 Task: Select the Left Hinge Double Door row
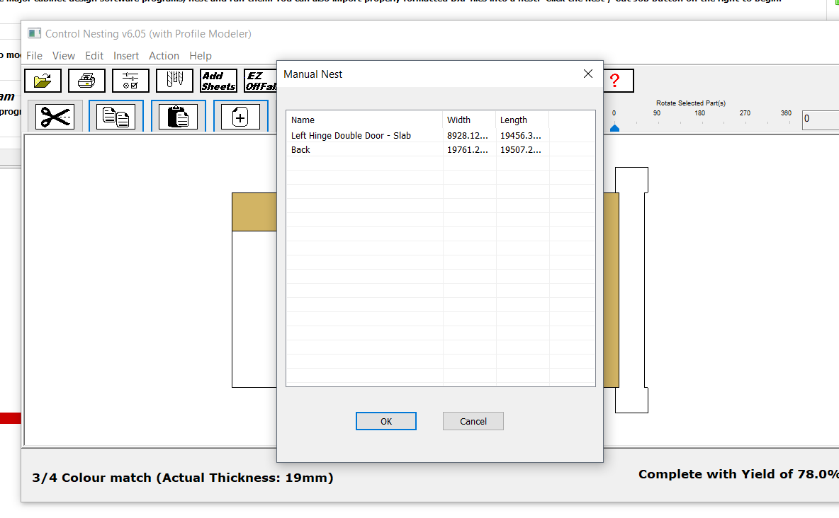point(351,135)
